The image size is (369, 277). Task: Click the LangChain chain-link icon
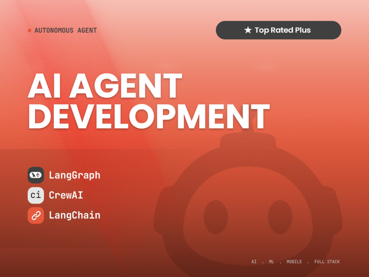click(x=36, y=215)
